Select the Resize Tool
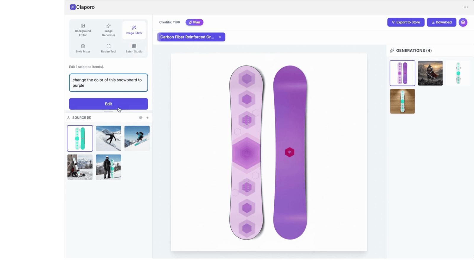The height and width of the screenshot is (266, 474). click(x=108, y=48)
